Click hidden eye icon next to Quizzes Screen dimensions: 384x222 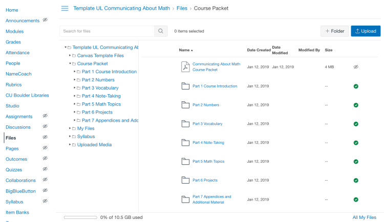[x=45, y=169]
